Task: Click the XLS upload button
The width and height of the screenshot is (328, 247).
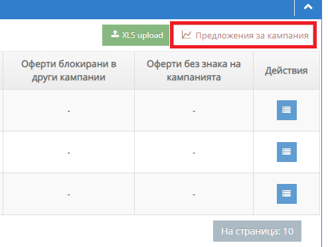Action: point(135,35)
